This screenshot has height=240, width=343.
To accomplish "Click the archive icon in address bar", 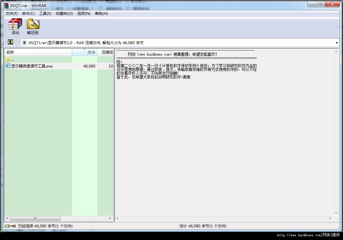I will pyautogui.click(x=25, y=43).
